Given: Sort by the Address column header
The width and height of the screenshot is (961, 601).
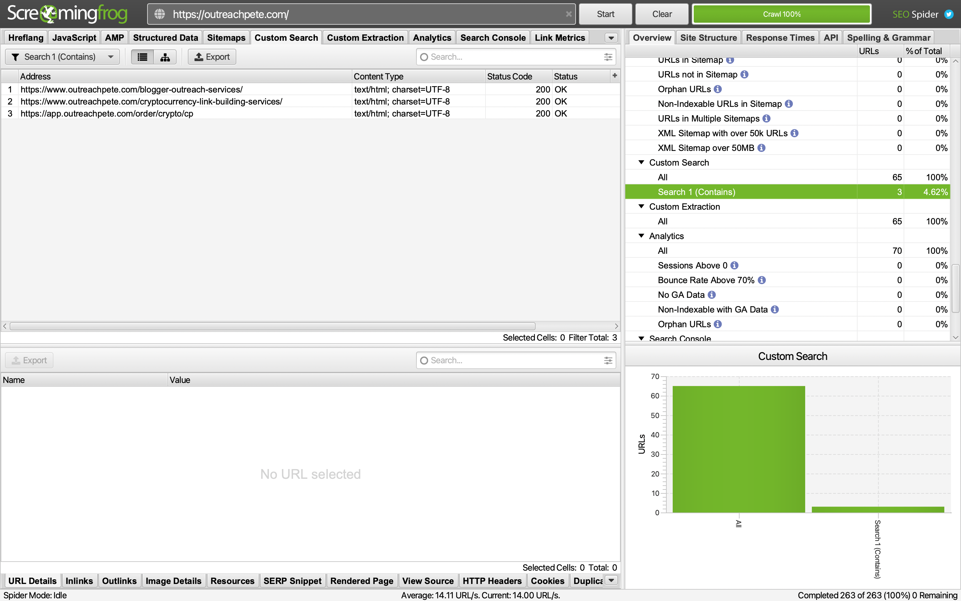Looking at the screenshot, I should point(185,76).
